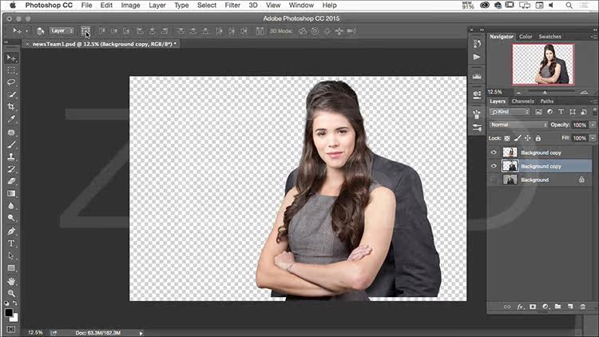Screen dimensions: 599x337
Task: Open the Layer menu
Action: coord(157,6)
